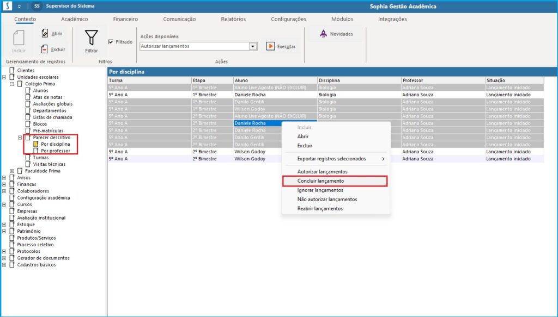
Task: Open the quick access arrow beside the Sophia logo
Action: pos(19,7)
